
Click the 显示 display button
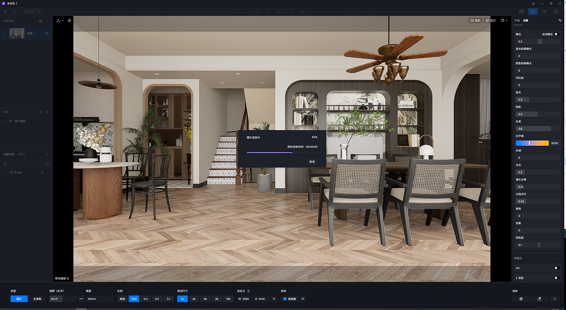490,20
